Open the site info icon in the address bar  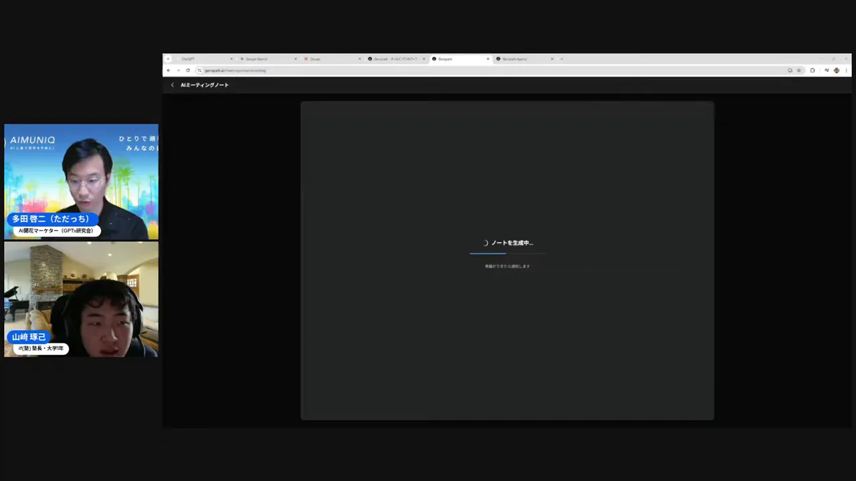tap(199, 70)
